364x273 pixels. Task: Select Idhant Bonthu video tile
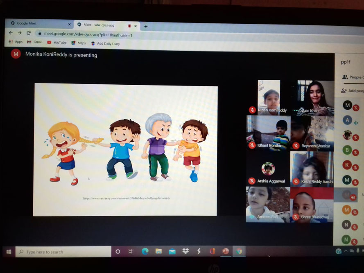[x=268, y=133]
